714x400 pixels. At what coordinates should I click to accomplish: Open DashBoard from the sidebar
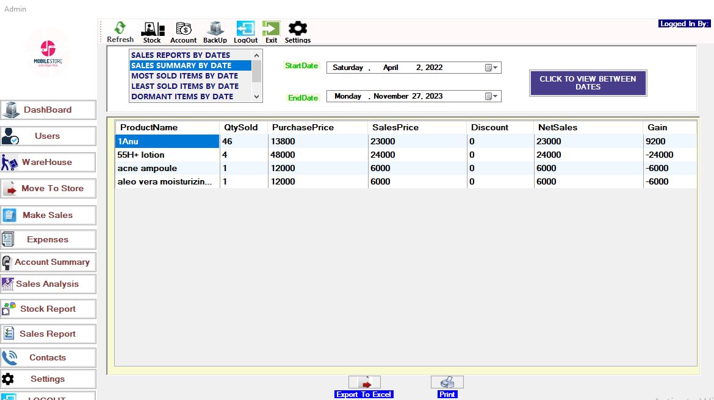point(48,110)
